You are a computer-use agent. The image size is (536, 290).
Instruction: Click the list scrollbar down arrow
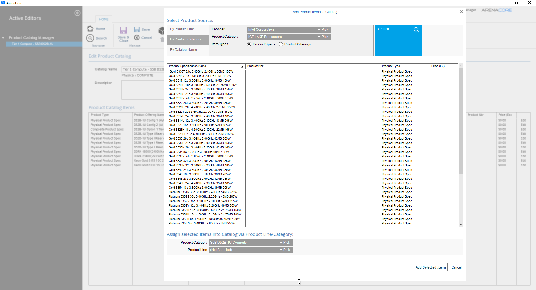click(x=461, y=225)
